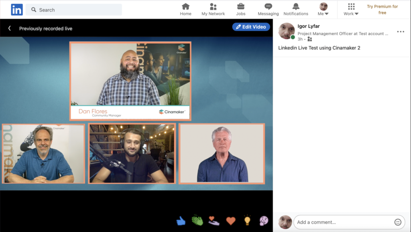Click the magnifier icon in Search
This screenshot has width=411, height=232.
34,10
